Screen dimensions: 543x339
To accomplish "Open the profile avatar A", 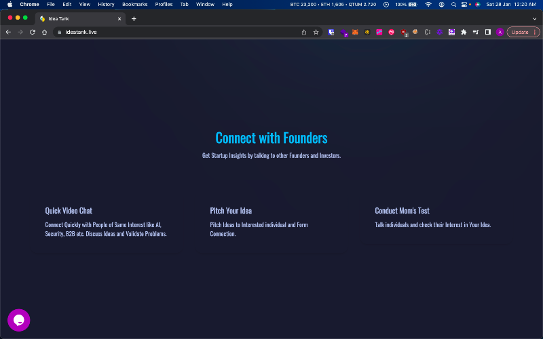I will (500, 32).
